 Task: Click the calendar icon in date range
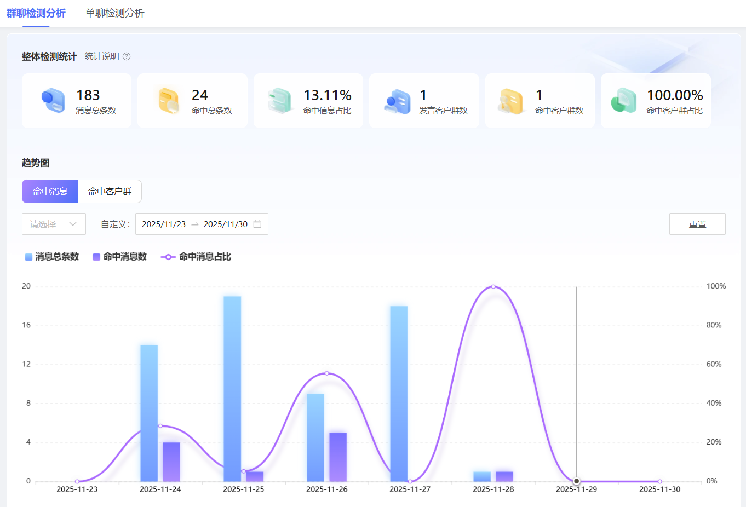pyautogui.click(x=257, y=224)
